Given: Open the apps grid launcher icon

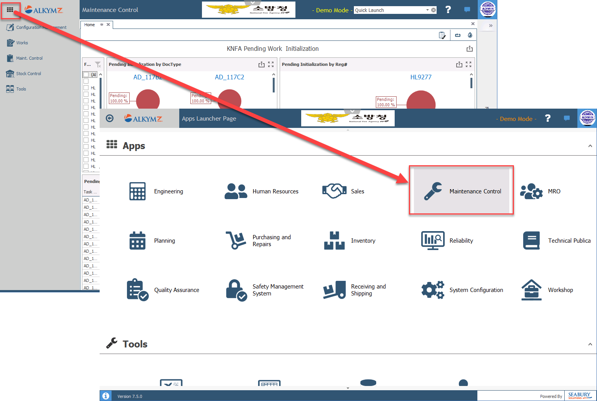Looking at the screenshot, I should (x=10, y=10).
